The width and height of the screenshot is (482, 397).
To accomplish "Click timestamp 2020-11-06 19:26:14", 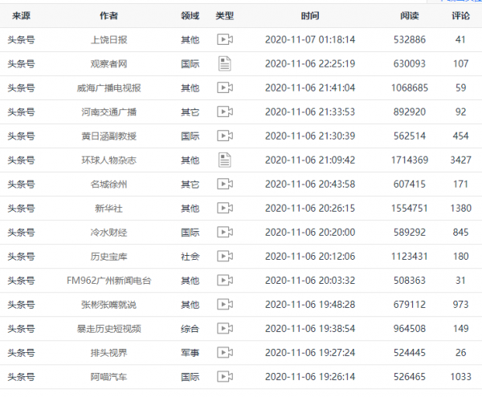I will tap(310, 377).
